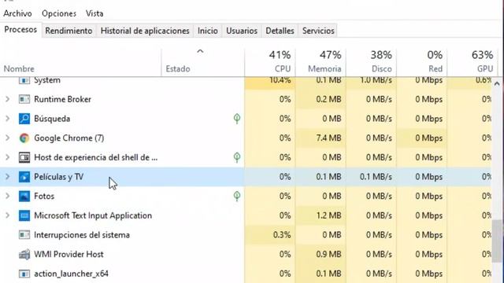
Task: Open the Archivo menu
Action: coord(17,13)
